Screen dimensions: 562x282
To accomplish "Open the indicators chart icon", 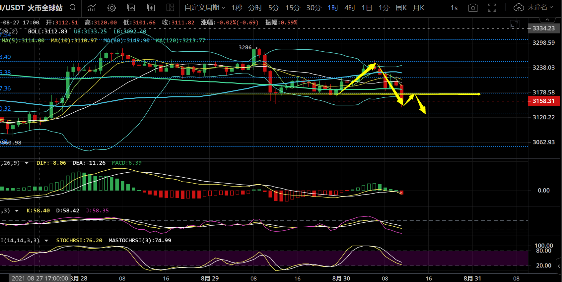I will (92, 8).
